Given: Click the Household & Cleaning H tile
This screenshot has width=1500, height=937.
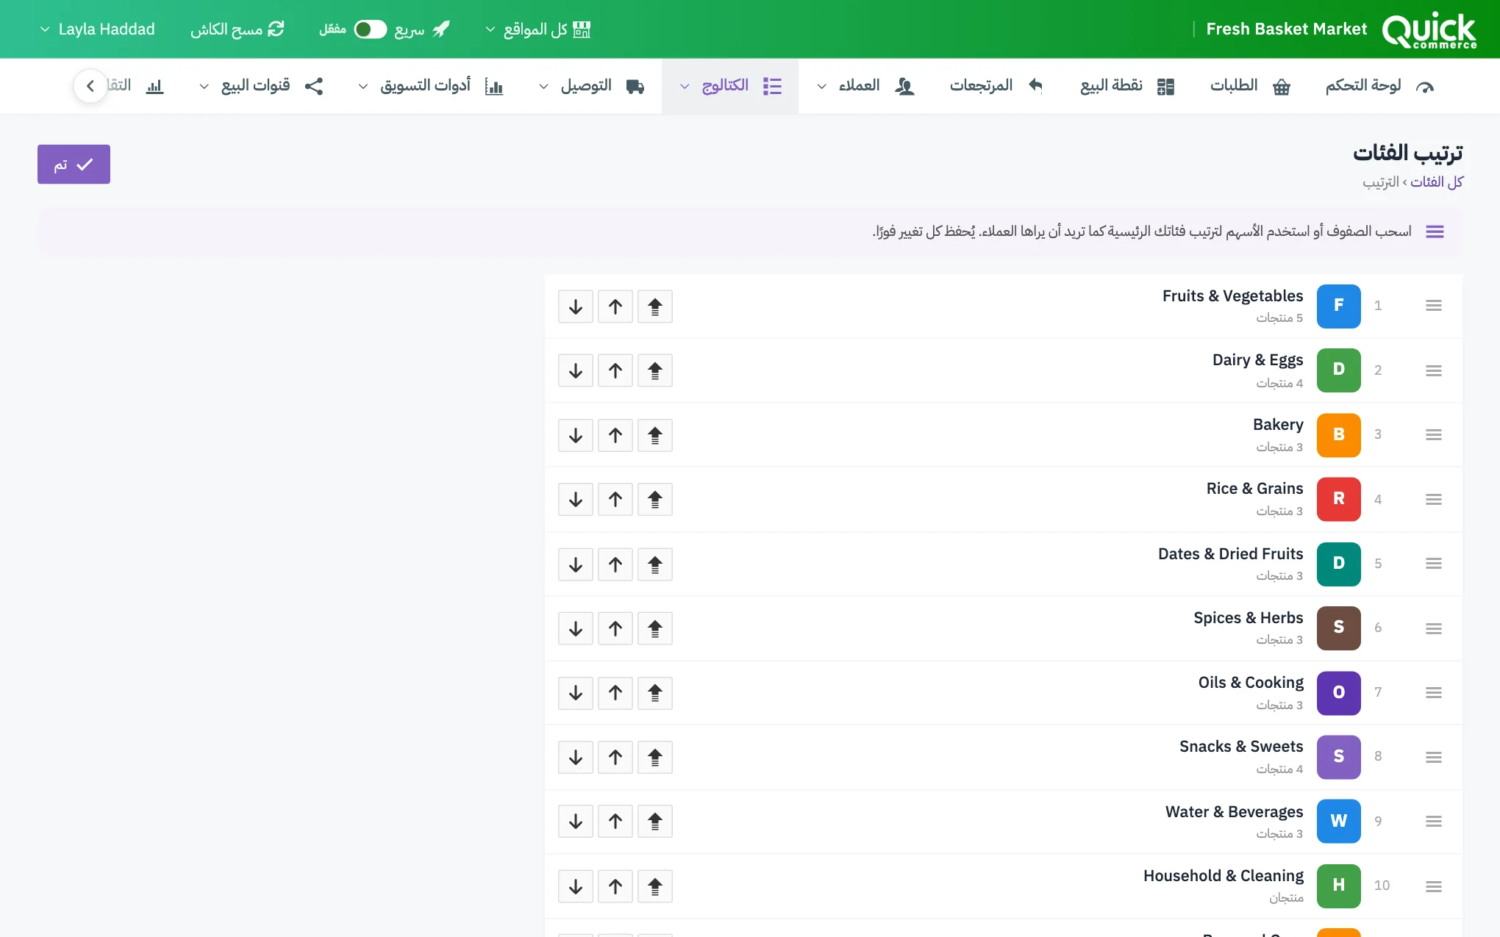Looking at the screenshot, I should [1338, 886].
